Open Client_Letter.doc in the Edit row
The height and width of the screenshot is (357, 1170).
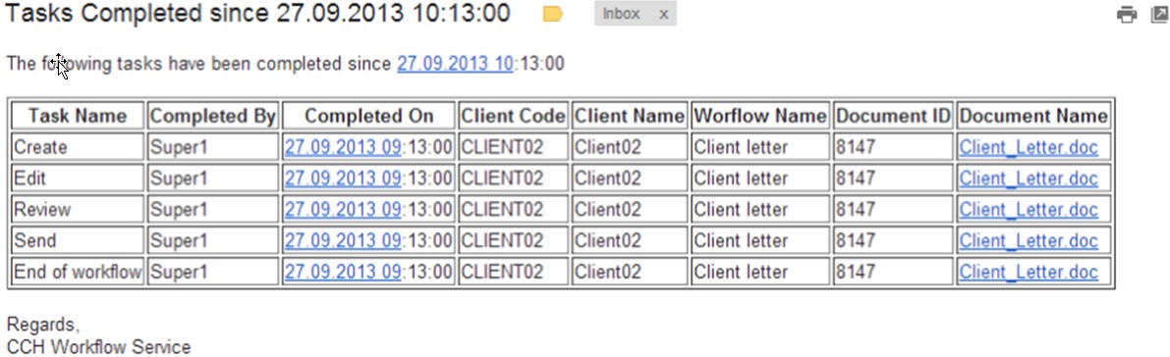coord(1029,178)
